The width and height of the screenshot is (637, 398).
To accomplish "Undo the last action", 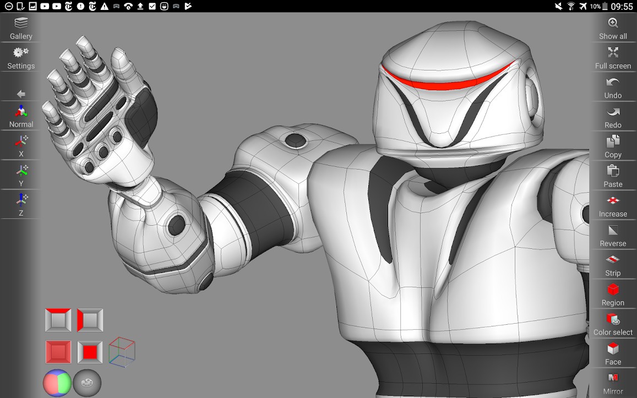I will click(x=613, y=88).
